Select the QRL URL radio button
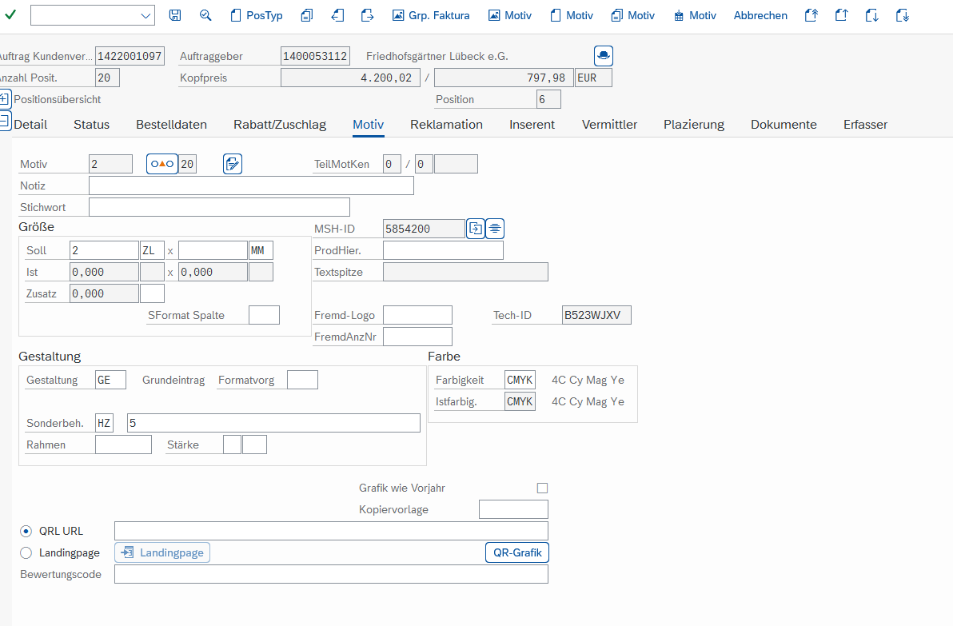 [26, 531]
